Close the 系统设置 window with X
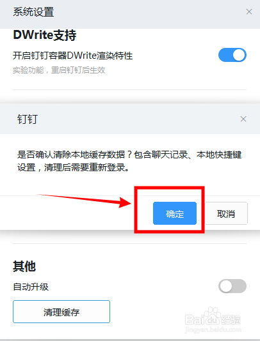This screenshot has height=341, width=260. point(249,11)
